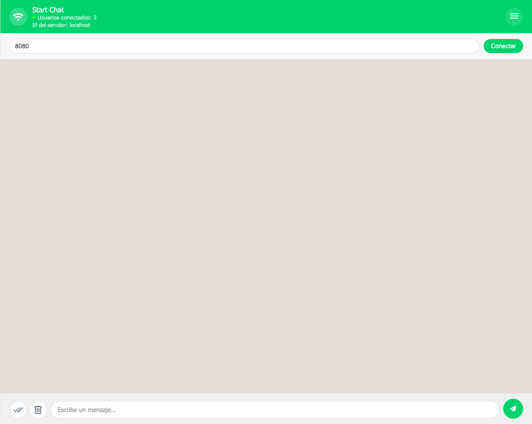This screenshot has width=532, height=424.
Task: Click the green circular send button
Action: point(513,409)
